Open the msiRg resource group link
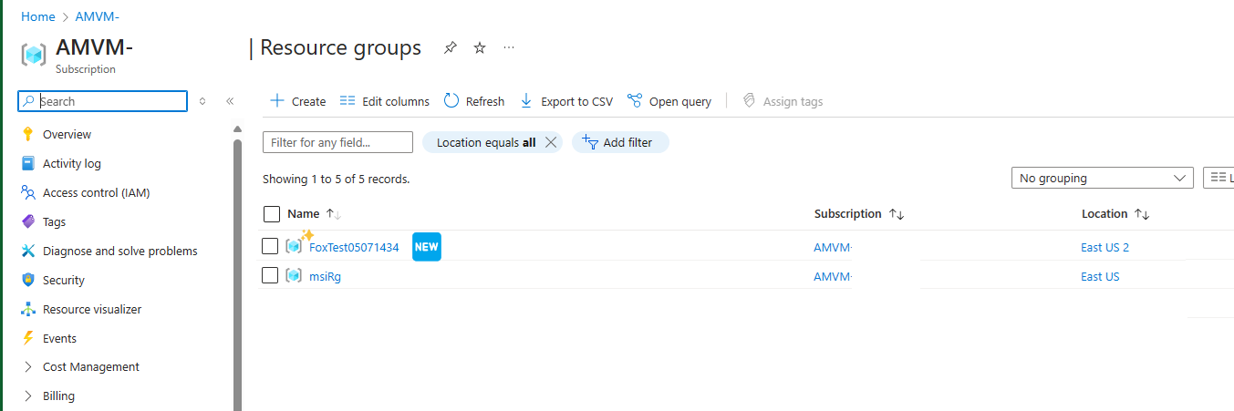1234x411 pixels. pos(325,276)
